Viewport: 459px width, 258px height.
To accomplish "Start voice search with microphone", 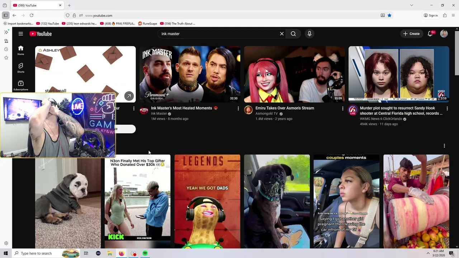I will [309, 34].
